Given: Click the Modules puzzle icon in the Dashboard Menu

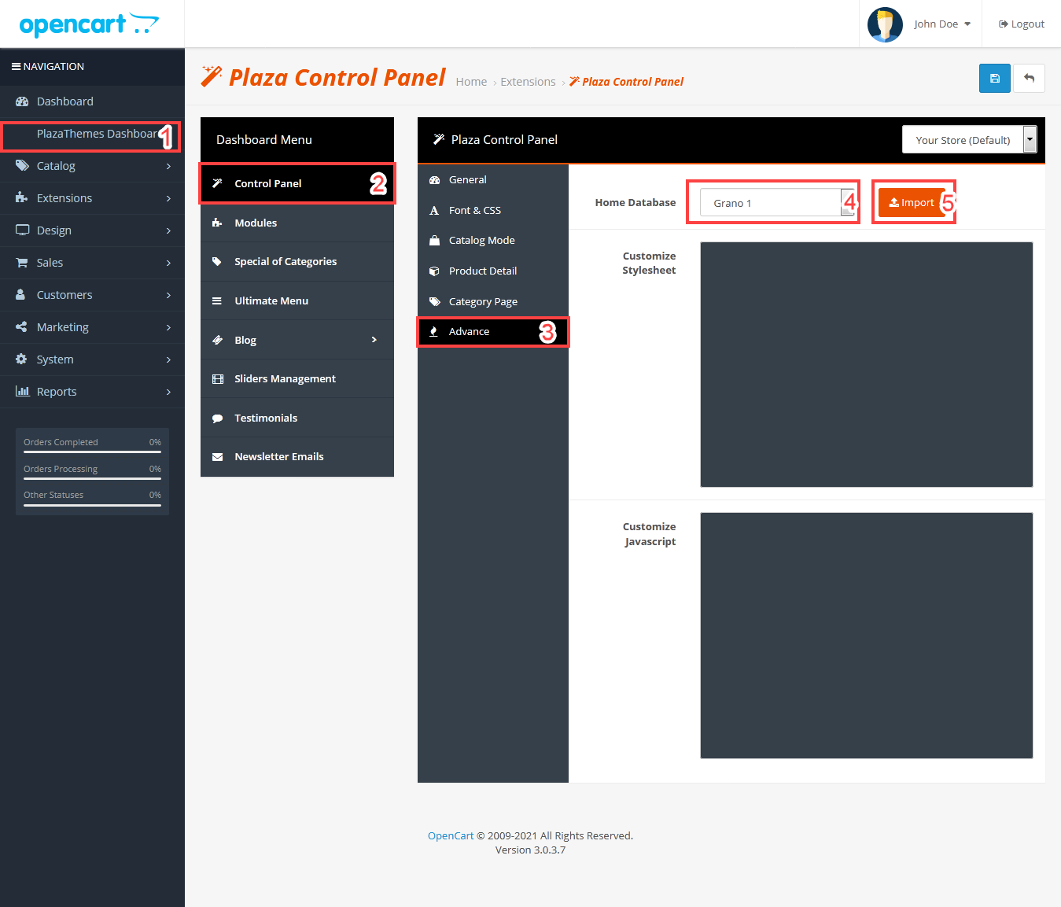Looking at the screenshot, I should click(x=217, y=223).
